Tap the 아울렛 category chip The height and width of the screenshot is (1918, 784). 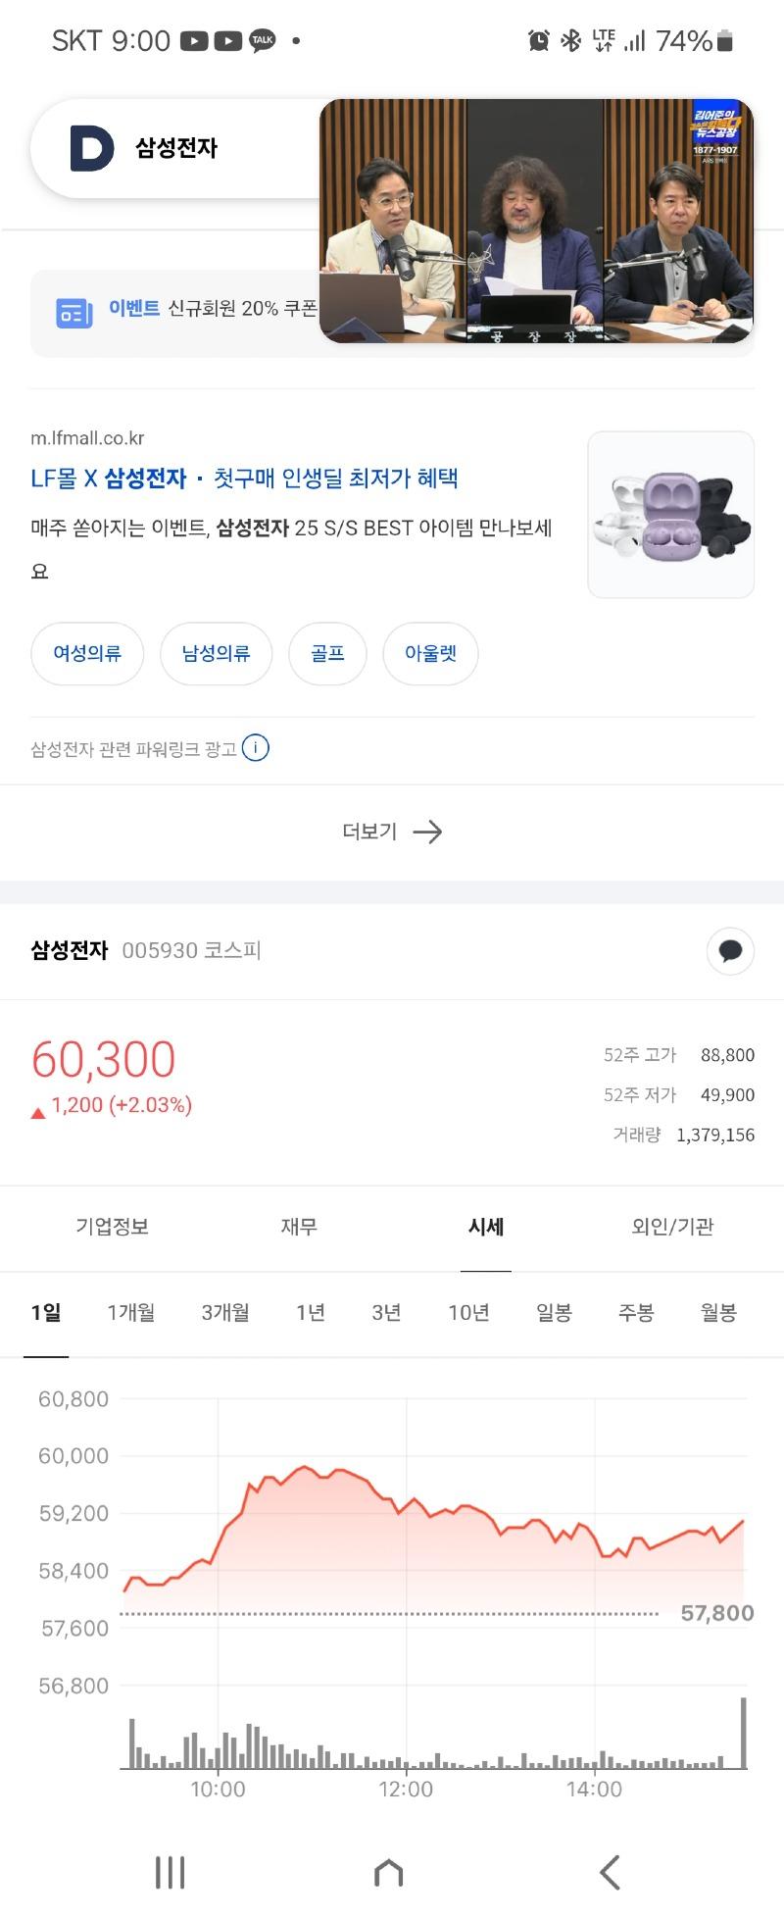pyautogui.click(x=430, y=653)
